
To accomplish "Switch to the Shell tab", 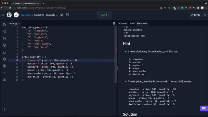I will click(x=132, y=23).
